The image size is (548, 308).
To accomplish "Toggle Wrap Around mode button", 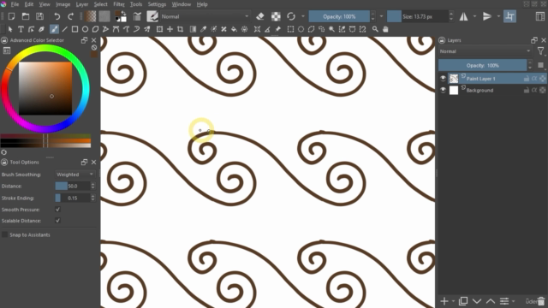I will (510, 16).
